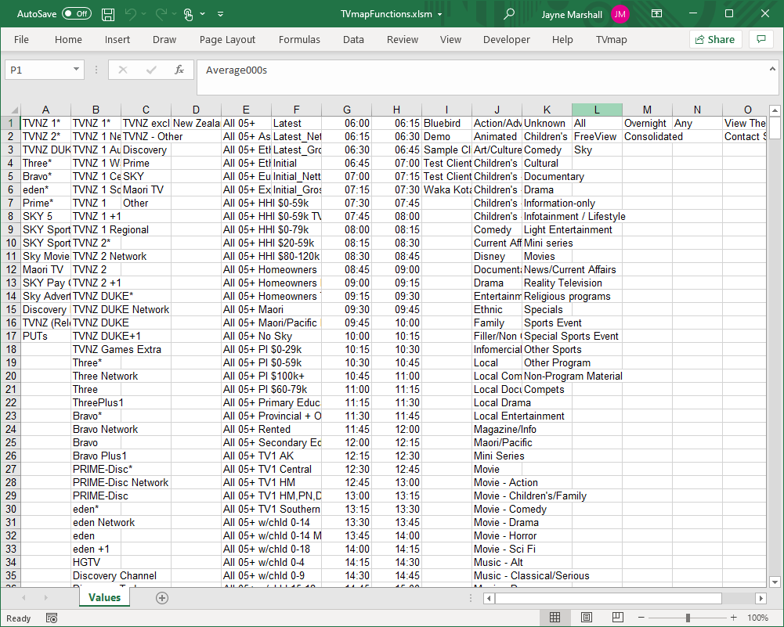Open the Comments icon button
The height and width of the screenshot is (627, 784).
coord(761,39)
